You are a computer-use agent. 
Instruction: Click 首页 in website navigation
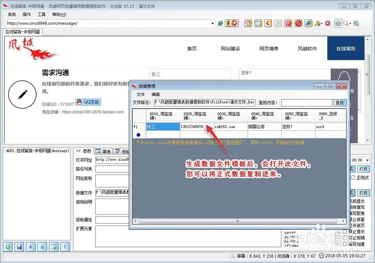click(192, 48)
